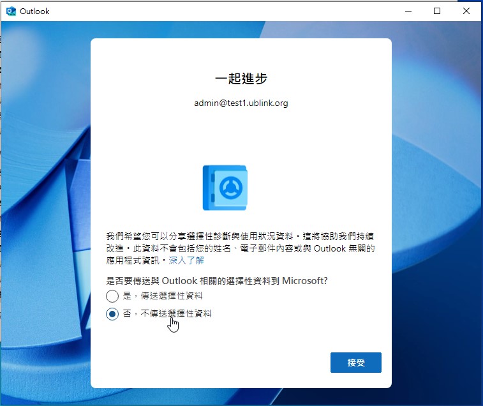Screen dimensions: 483x406
Task: Click the "Outlook" title text in title bar
Action: coord(34,11)
